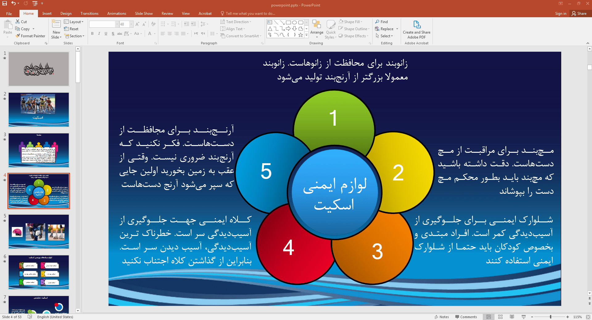592x320 pixels.
Task: Click Create and Share Adobe PDF
Action: [416, 30]
